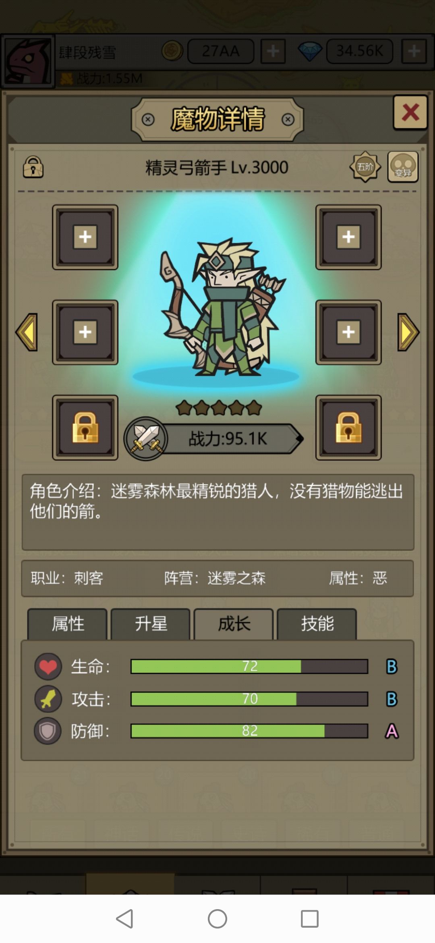This screenshot has width=435, height=943.
Task: Open the 技能 tab
Action: [317, 624]
